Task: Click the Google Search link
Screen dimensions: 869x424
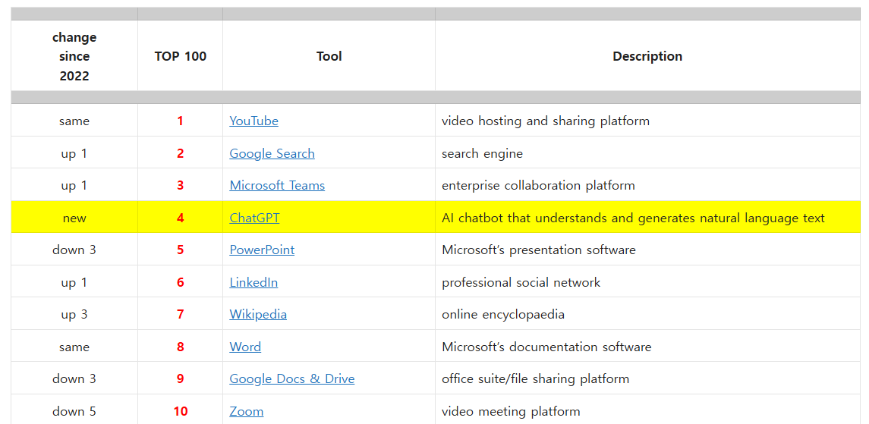Action: click(x=272, y=153)
